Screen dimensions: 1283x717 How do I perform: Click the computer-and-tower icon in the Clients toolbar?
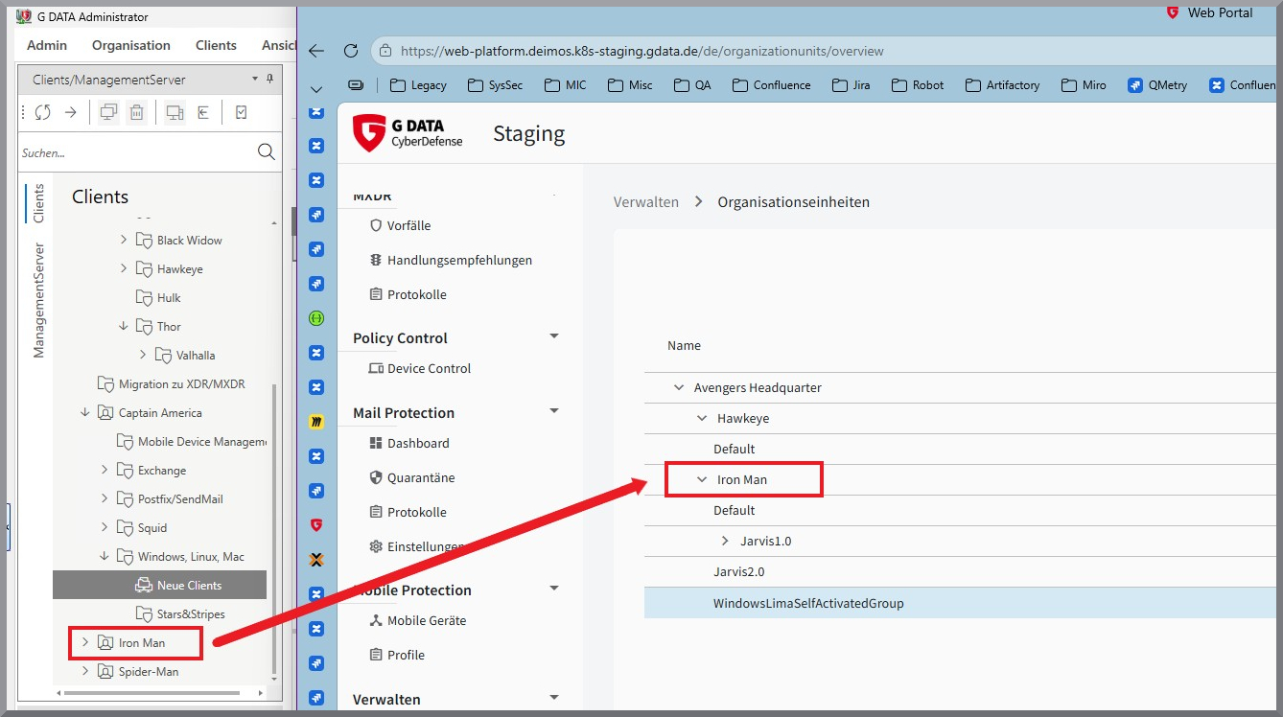point(175,112)
